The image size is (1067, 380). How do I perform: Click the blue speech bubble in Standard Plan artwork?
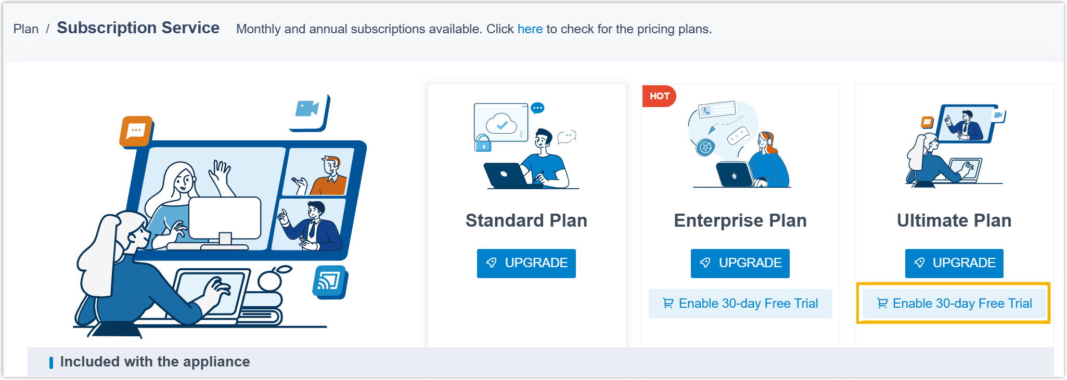click(537, 108)
